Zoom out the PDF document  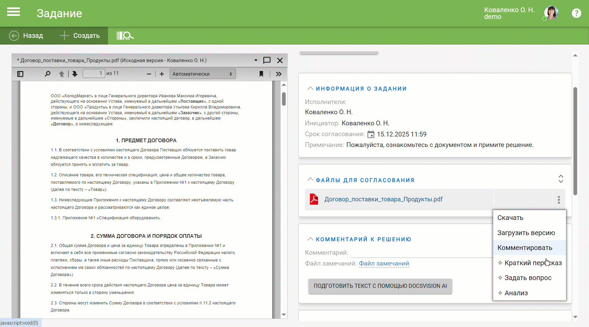coord(149,74)
